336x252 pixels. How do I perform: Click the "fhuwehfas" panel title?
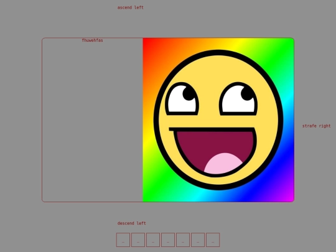coord(92,40)
